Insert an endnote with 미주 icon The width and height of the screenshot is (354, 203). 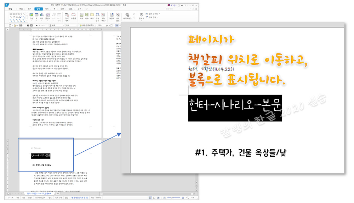point(87,16)
